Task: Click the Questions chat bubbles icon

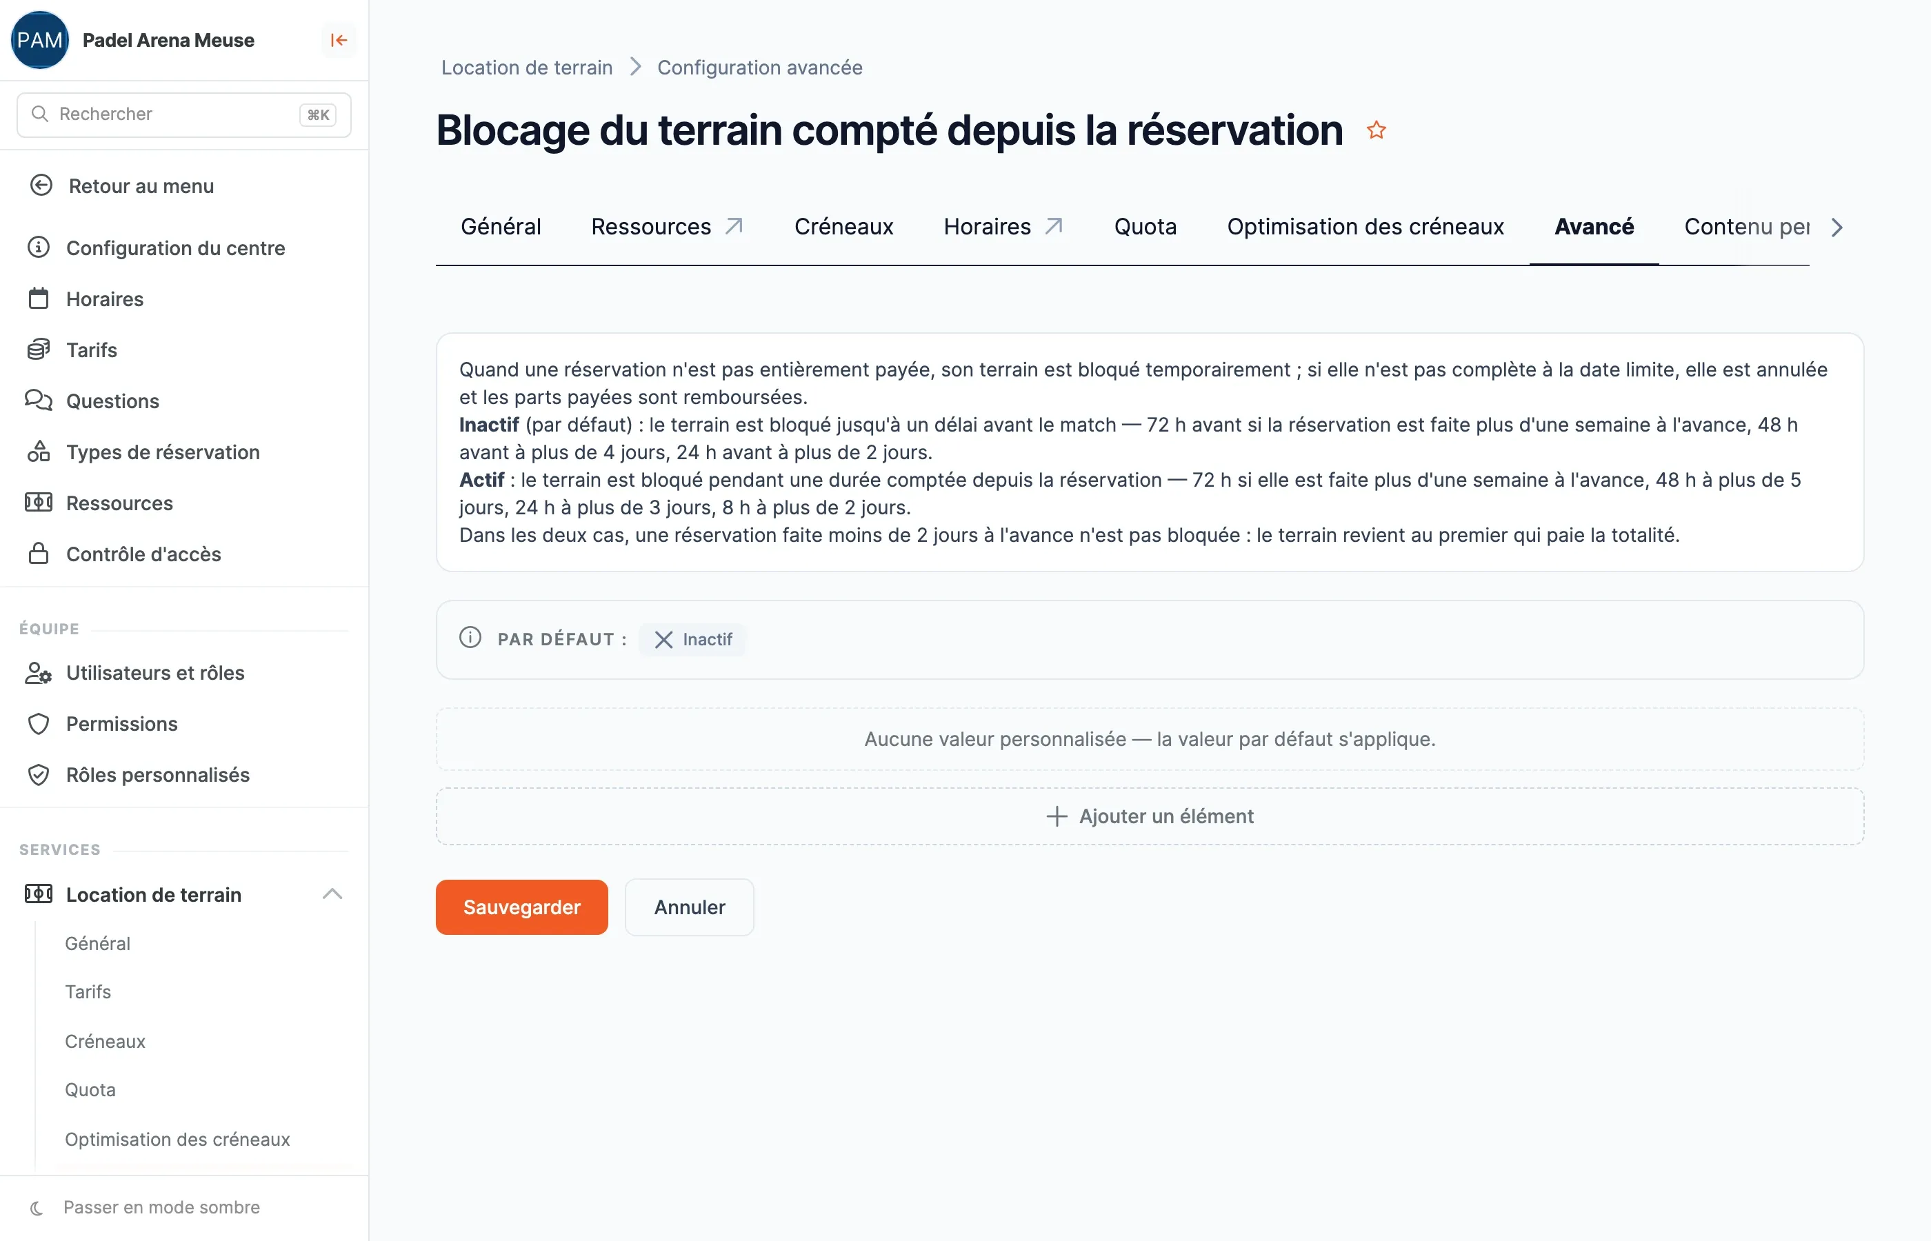Action: [39, 401]
